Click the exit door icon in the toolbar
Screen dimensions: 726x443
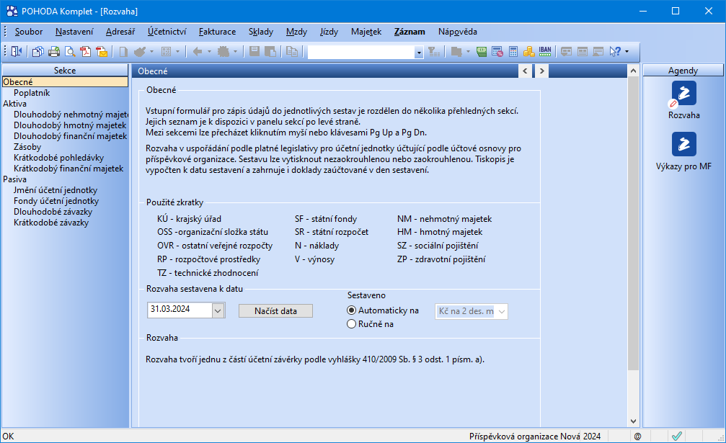coord(17,52)
